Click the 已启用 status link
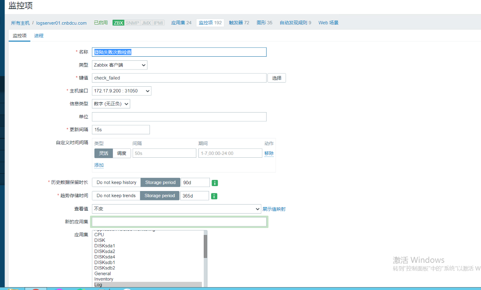Image resolution: width=481 pixels, height=290 pixels. [x=101, y=23]
